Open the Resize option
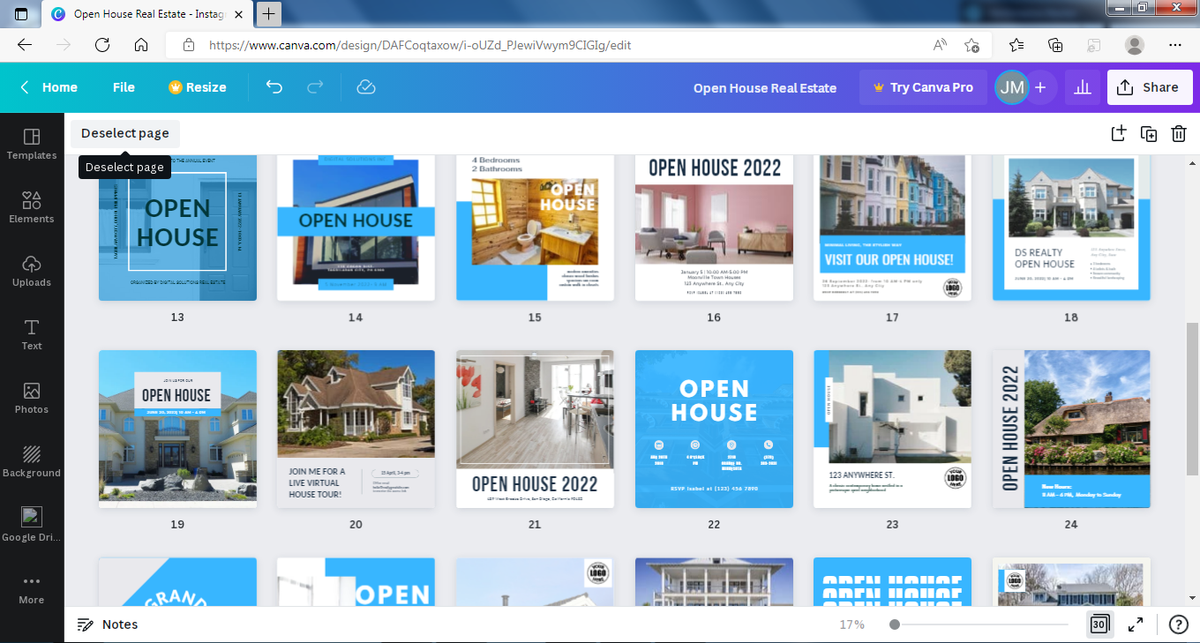This screenshot has width=1200, height=643. [x=198, y=87]
